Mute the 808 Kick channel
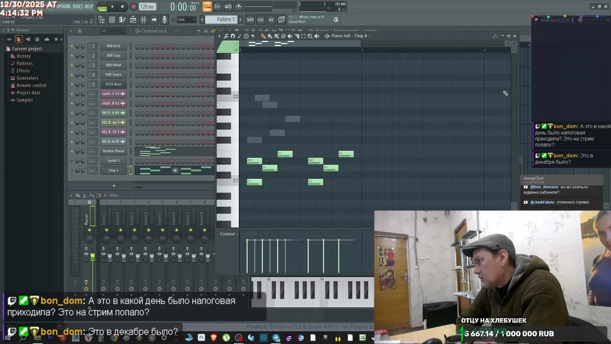 (x=72, y=46)
